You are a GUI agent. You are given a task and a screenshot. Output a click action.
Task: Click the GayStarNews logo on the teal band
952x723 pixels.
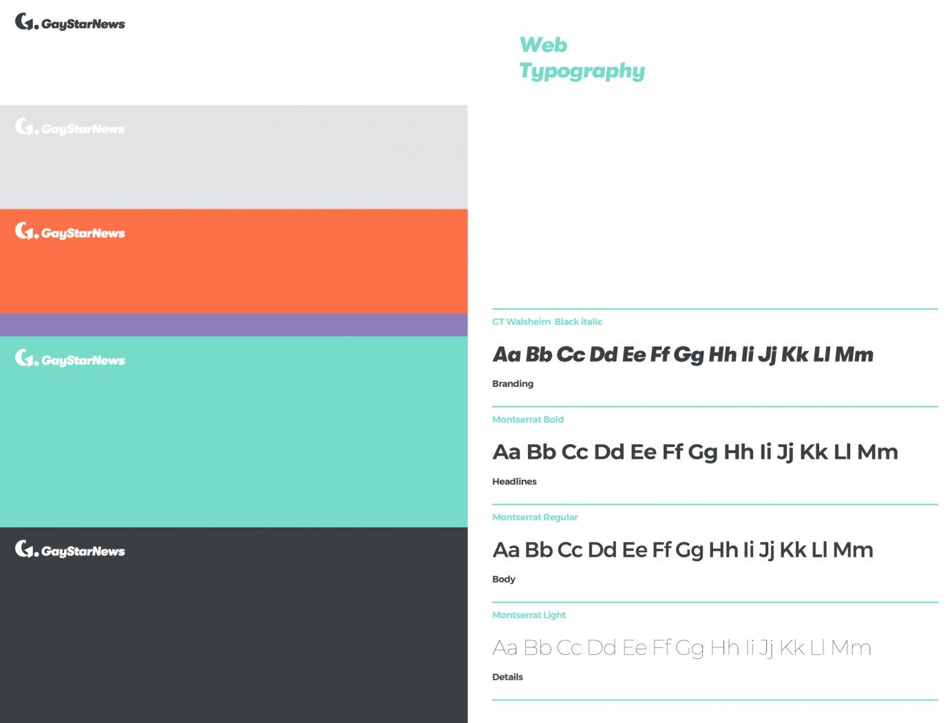[70, 359]
